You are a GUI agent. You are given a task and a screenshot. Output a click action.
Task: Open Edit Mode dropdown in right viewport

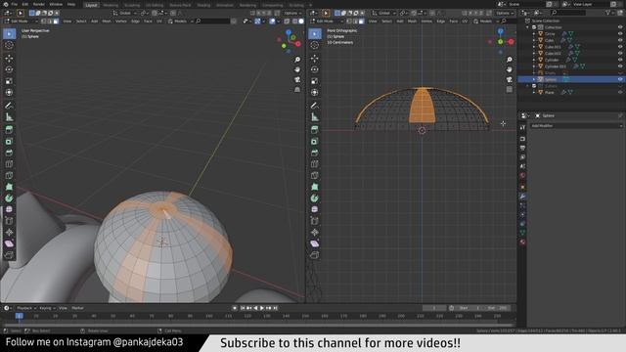click(x=326, y=22)
